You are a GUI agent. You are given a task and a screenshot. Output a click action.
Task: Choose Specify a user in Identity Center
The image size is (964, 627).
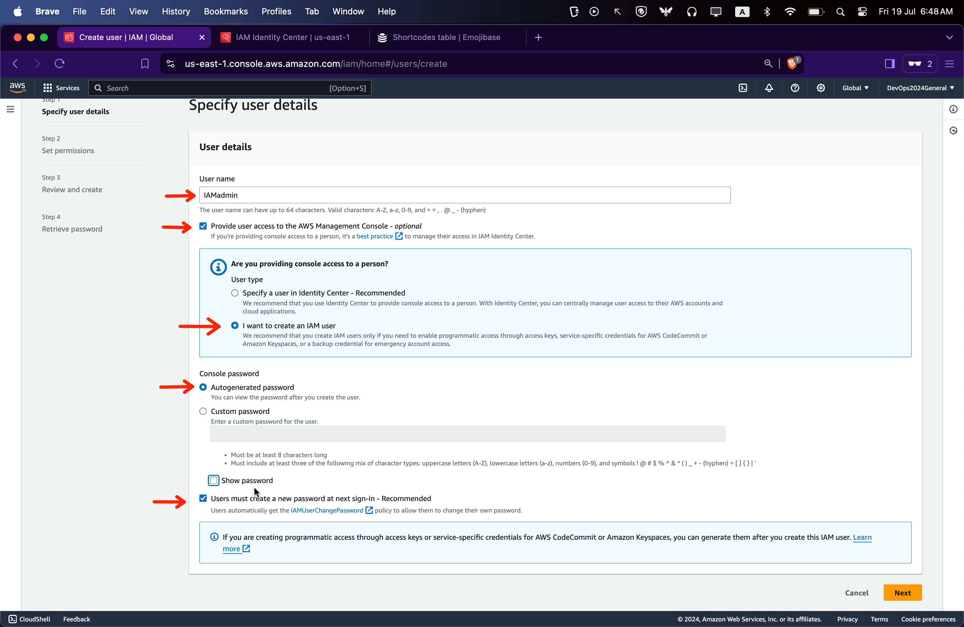[x=235, y=293]
